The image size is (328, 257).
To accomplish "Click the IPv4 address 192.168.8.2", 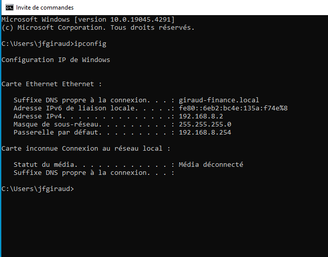I will pyautogui.click(x=201, y=116).
